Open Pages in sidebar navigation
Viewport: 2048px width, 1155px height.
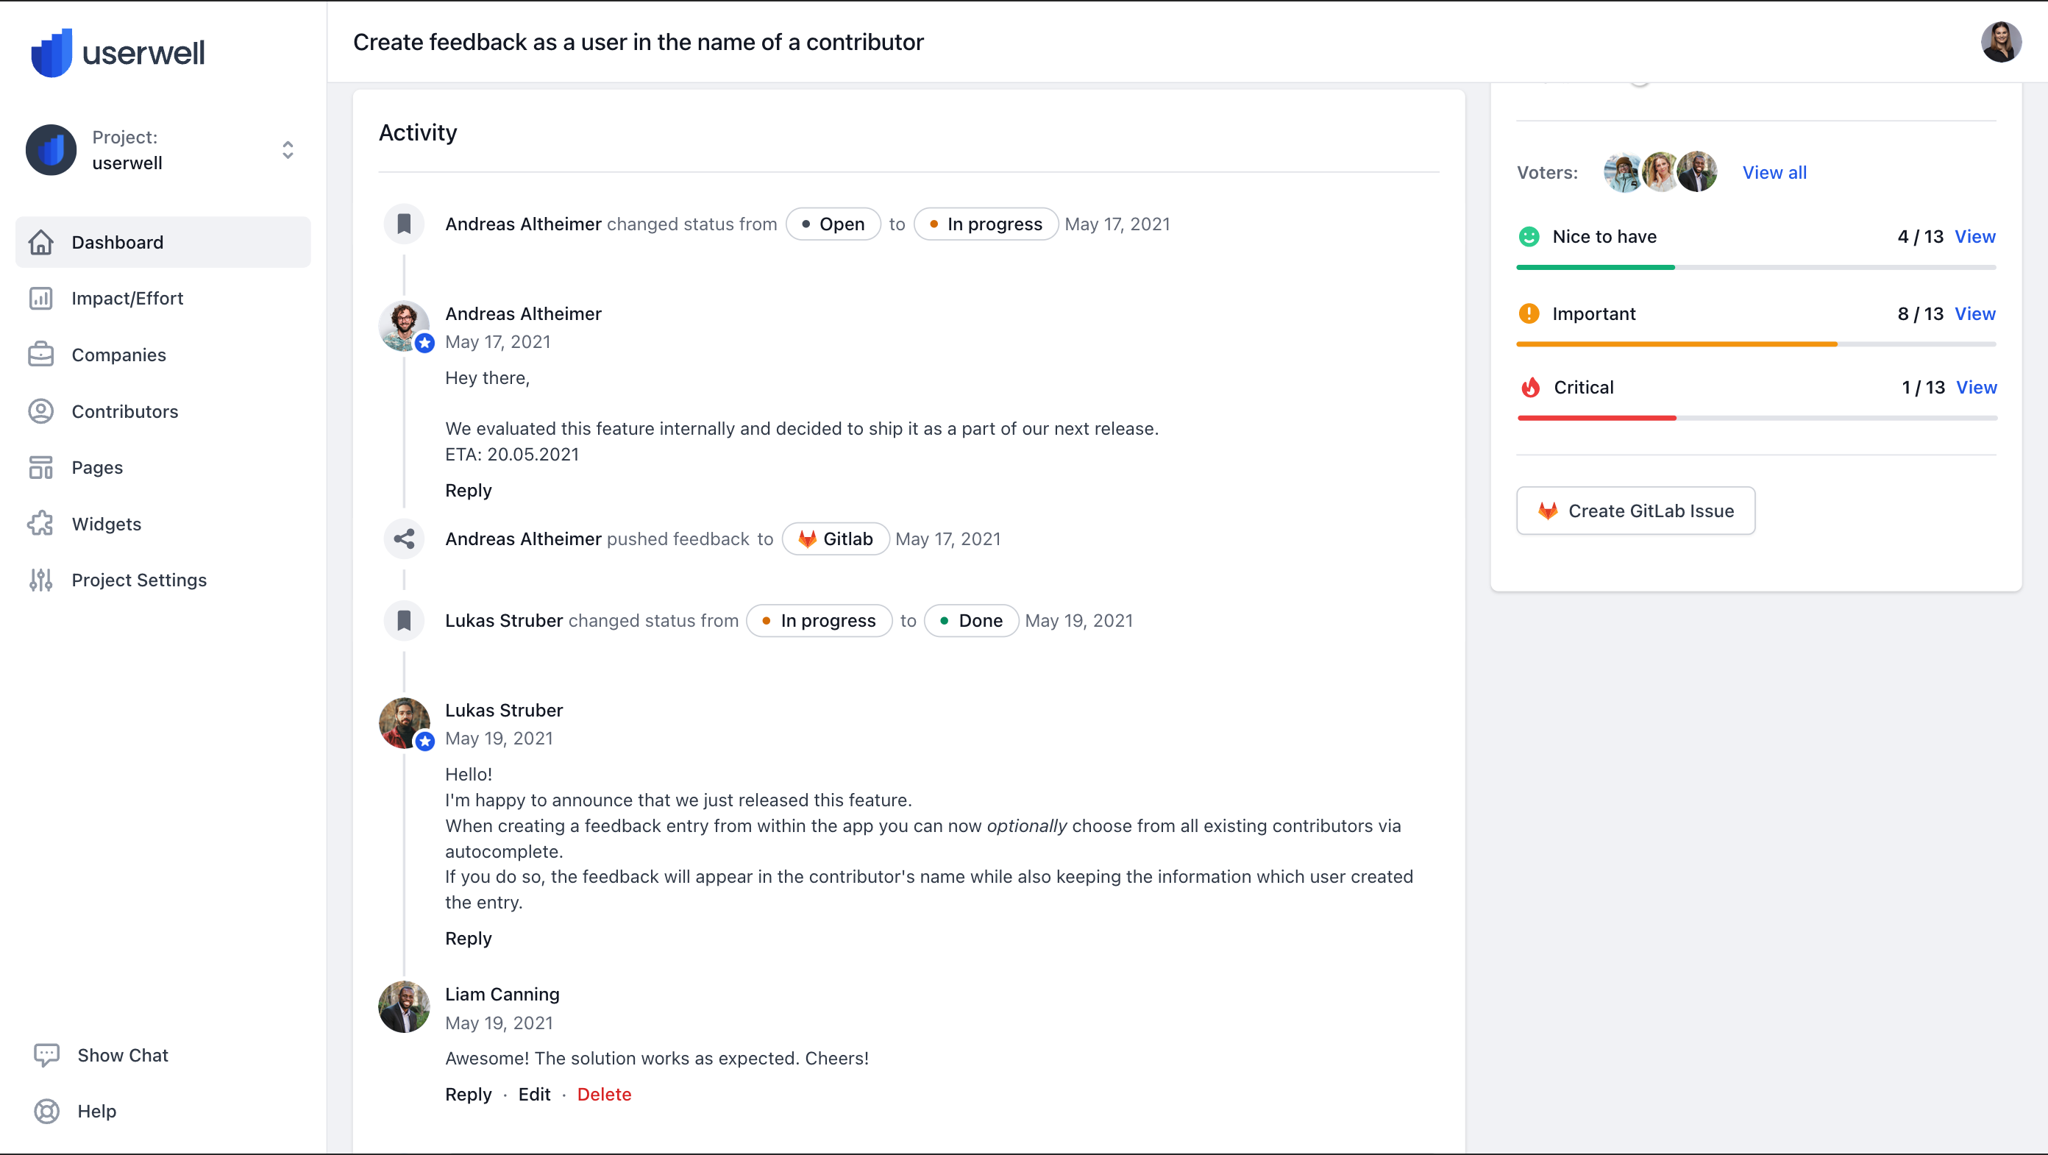coord(97,467)
